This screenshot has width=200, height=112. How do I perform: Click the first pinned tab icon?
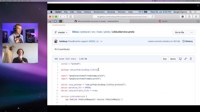[50, 21]
